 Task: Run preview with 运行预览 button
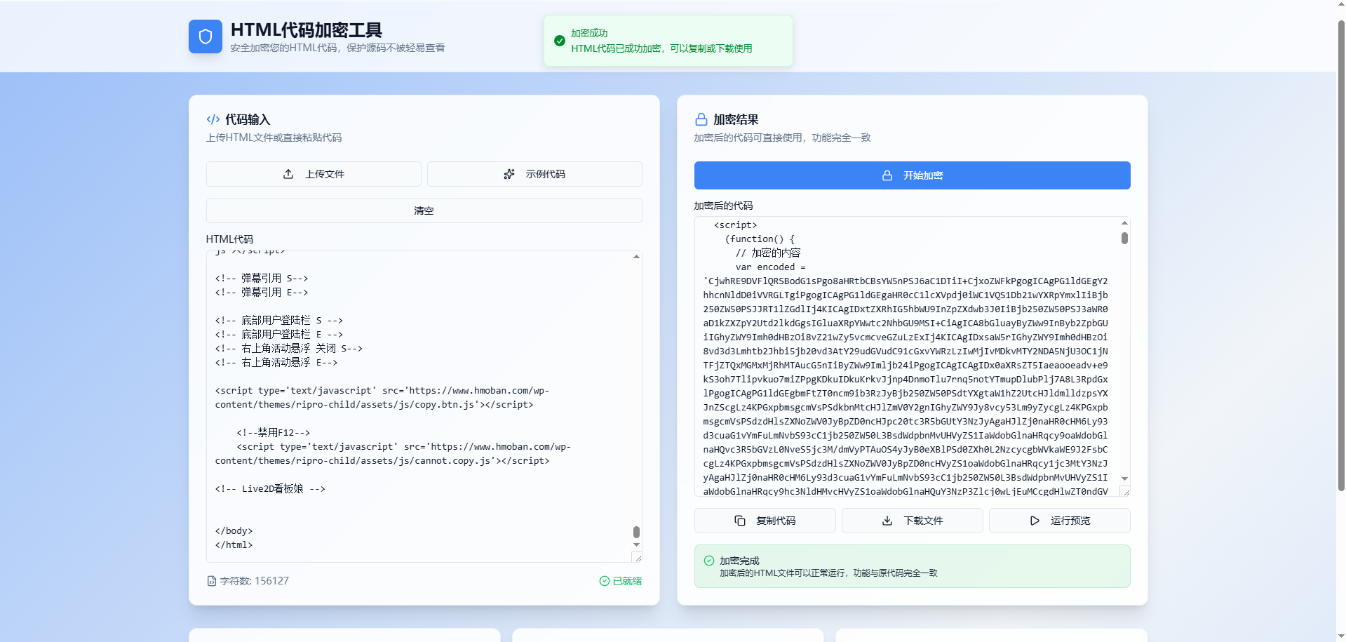pyautogui.click(x=1060, y=521)
